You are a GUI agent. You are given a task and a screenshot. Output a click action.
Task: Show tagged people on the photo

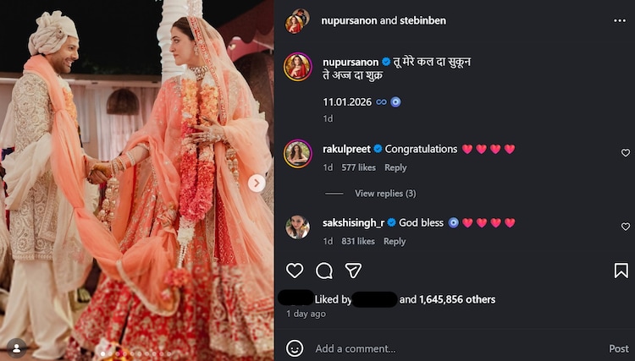tap(15, 346)
